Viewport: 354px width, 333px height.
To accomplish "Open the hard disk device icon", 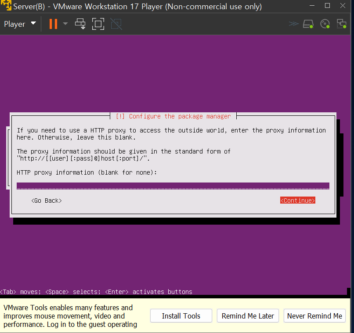I will (x=308, y=24).
